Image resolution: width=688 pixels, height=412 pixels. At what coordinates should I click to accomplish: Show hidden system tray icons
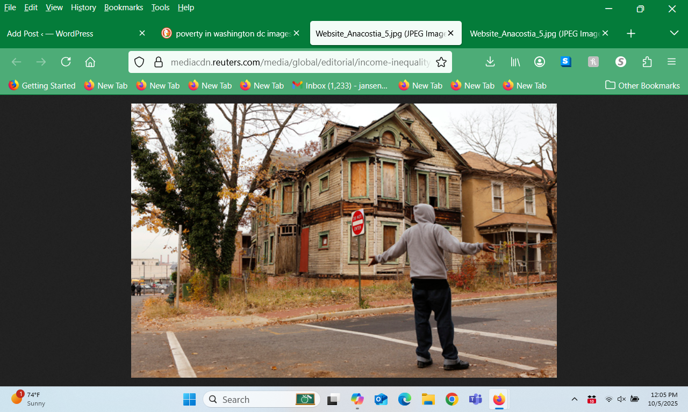tap(575, 399)
